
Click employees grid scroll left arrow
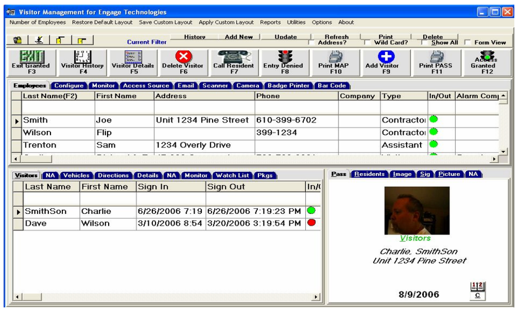tap(16, 159)
